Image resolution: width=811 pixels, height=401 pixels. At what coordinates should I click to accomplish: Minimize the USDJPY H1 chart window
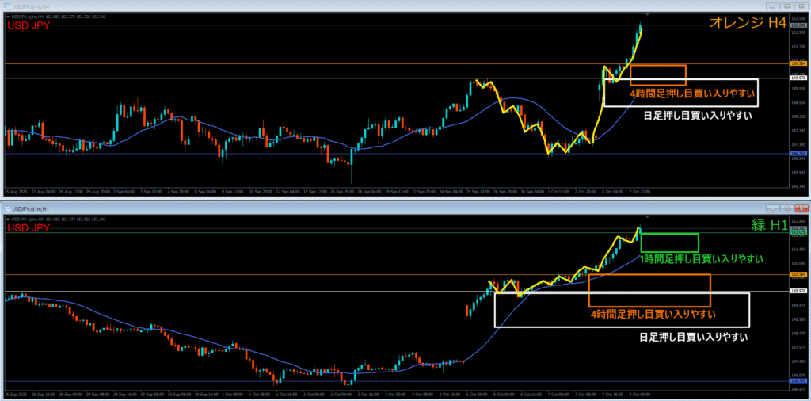tap(774, 208)
